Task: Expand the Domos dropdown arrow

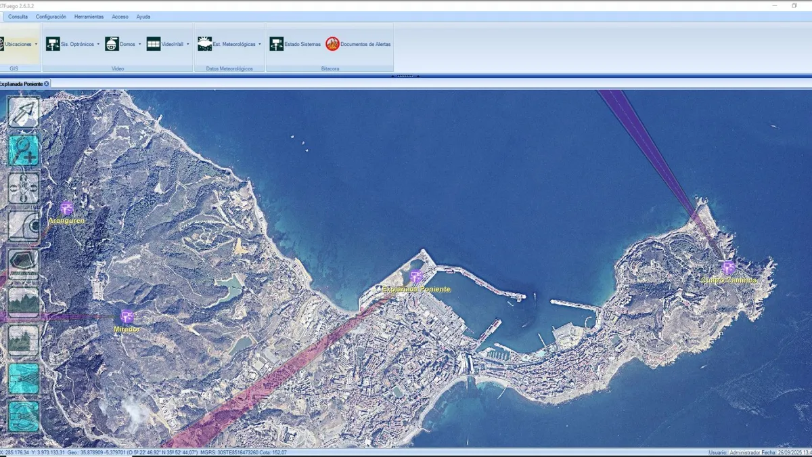Action: tap(140, 44)
